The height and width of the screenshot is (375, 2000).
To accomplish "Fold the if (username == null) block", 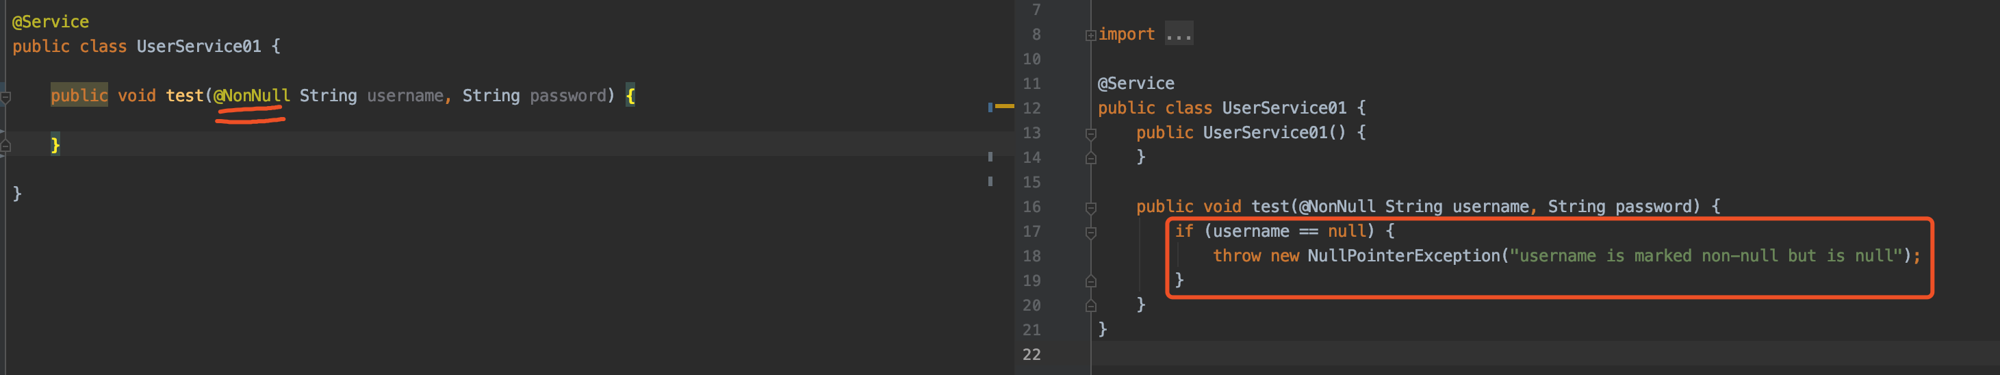I will [1090, 232].
